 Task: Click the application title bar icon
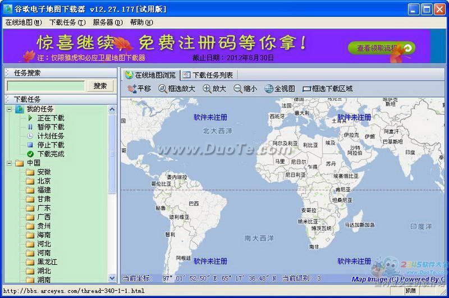(x=7, y=9)
